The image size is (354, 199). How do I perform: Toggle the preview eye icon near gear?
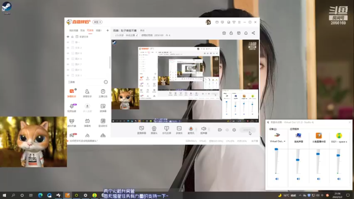pyautogui.click(x=227, y=130)
